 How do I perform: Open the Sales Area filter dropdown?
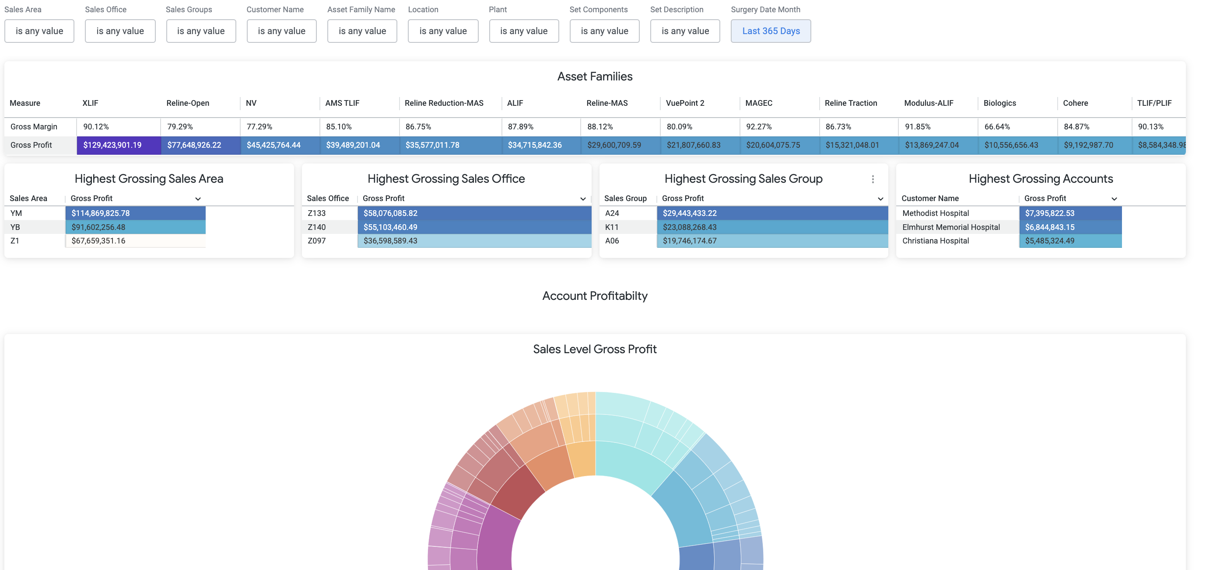click(x=39, y=31)
